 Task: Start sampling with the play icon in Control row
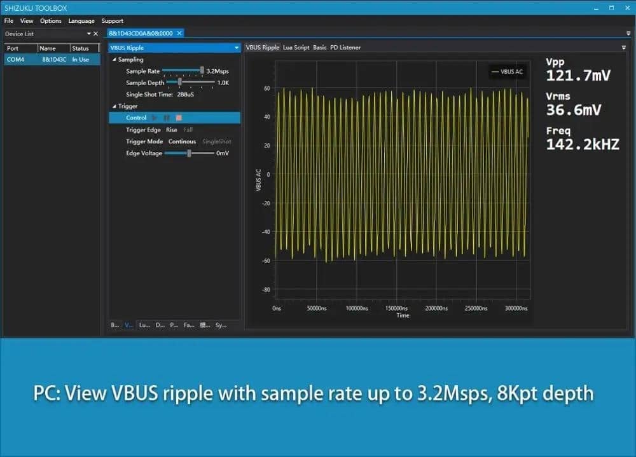point(155,118)
